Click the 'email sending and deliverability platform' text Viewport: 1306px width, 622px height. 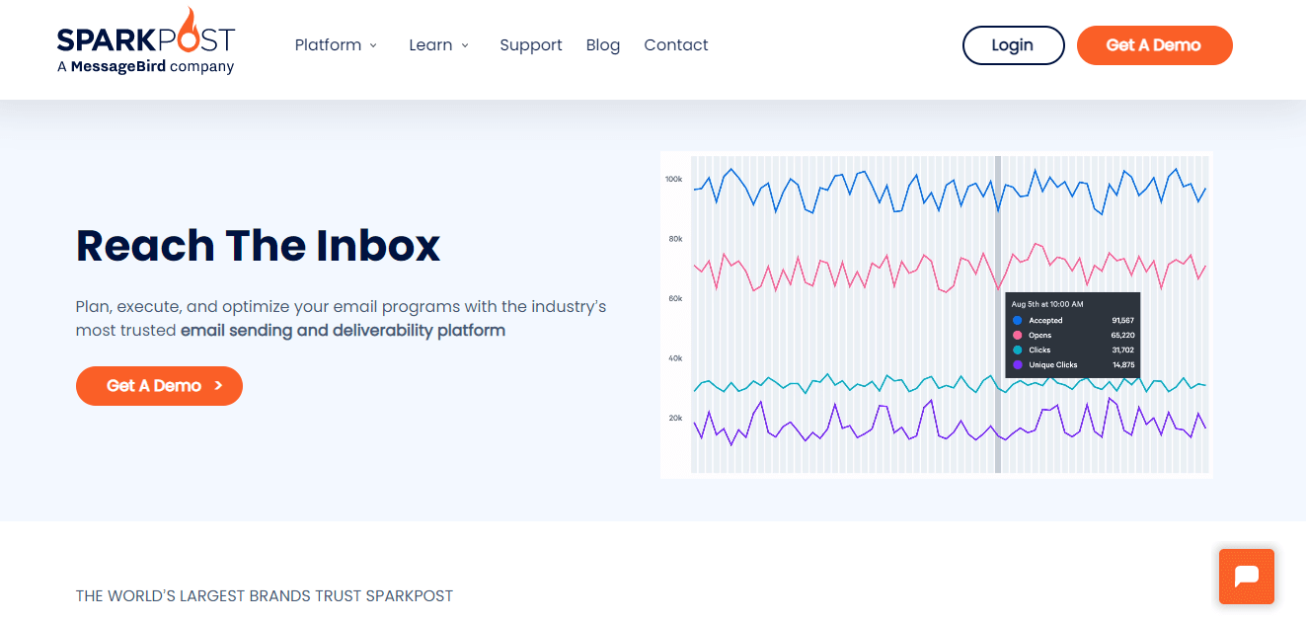click(x=343, y=331)
